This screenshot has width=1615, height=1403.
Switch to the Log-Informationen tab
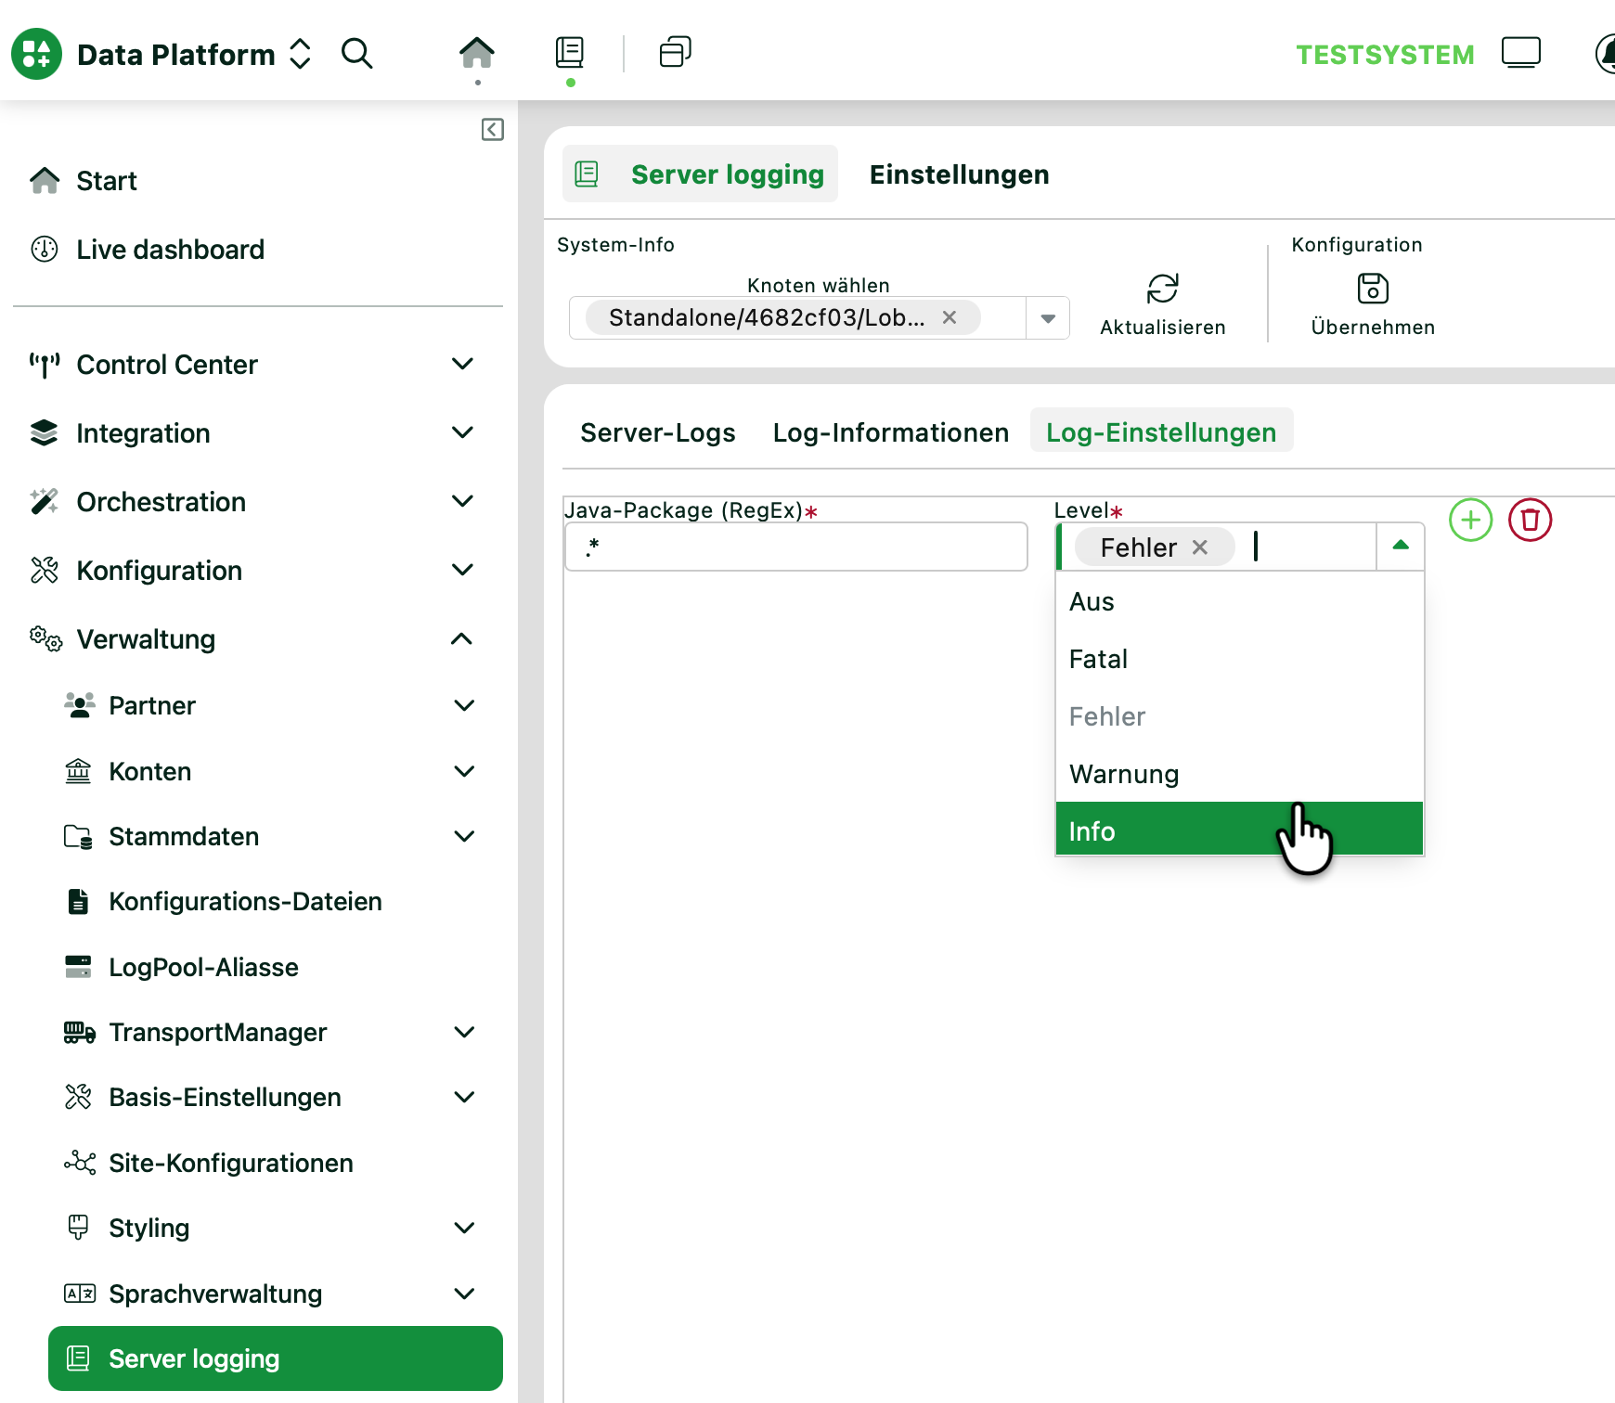(891, 432)
